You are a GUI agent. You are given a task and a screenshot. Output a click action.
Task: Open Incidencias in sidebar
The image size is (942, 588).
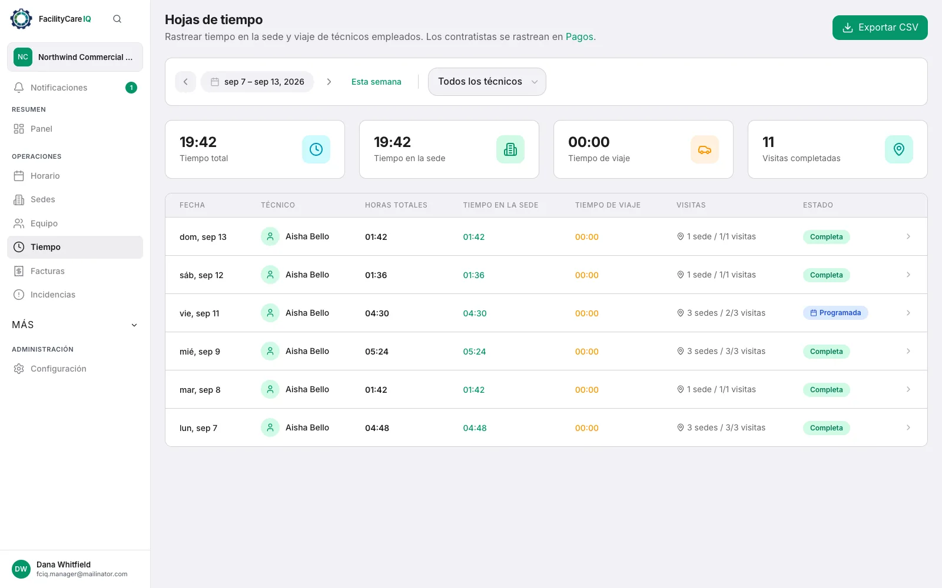pyautogui.click(x=75, y=295)
